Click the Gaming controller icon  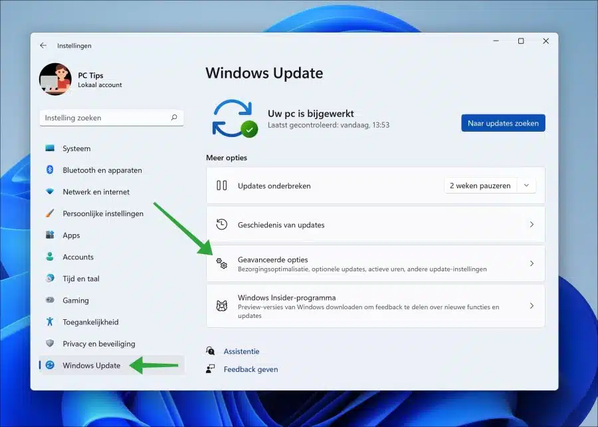tap(50, 300)
